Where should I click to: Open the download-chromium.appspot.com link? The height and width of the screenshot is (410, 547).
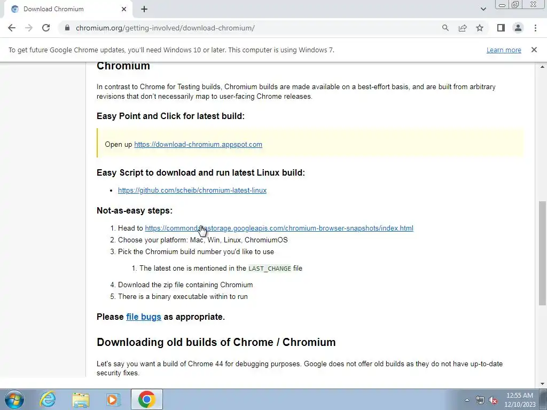pyautogui.click(x=198, y=144)
